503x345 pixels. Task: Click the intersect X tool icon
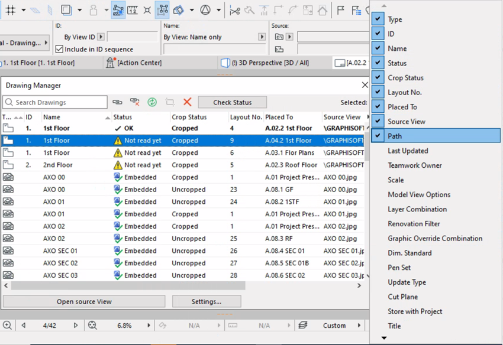tap(147, 10)
